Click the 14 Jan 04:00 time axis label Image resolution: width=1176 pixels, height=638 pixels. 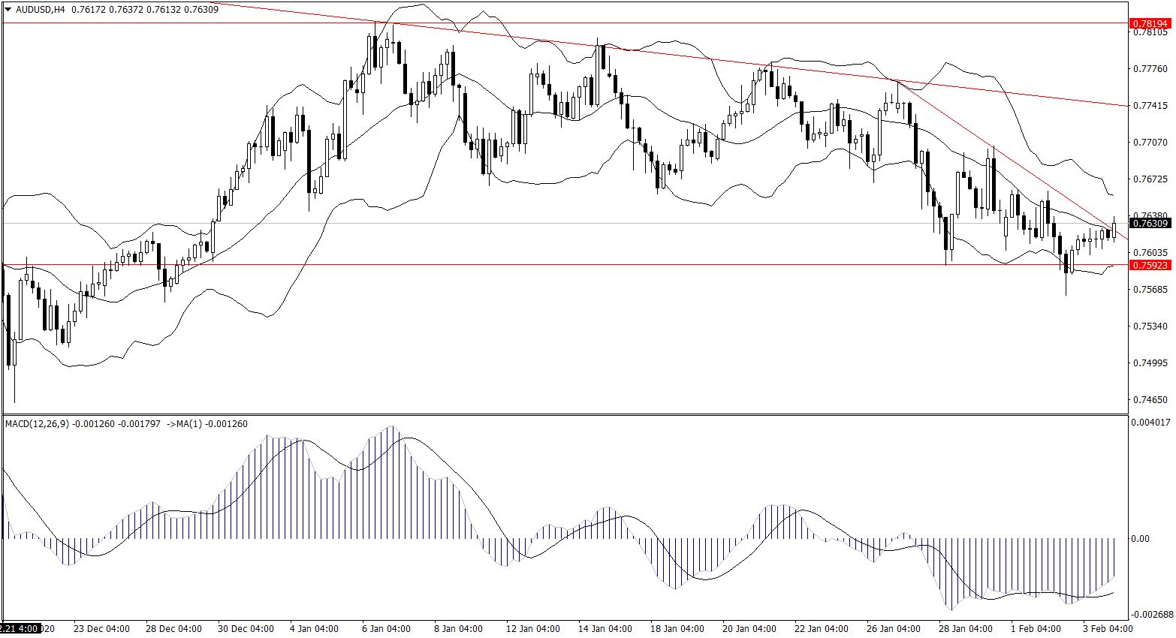[x=605, y=628]
